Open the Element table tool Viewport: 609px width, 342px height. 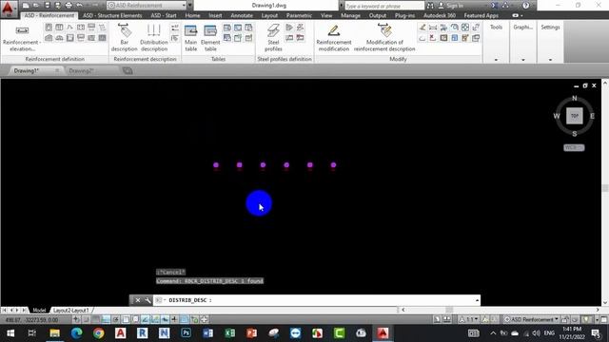pyautogui.click(x=210, y=38)
